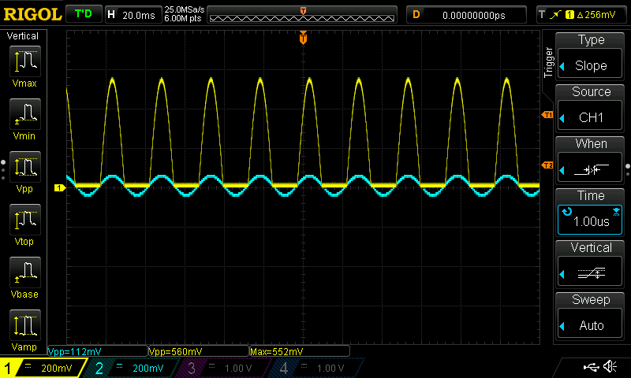The image size is (631, 378).
Task: Click the waveform memory overview bar
Action: coord(302,15)
